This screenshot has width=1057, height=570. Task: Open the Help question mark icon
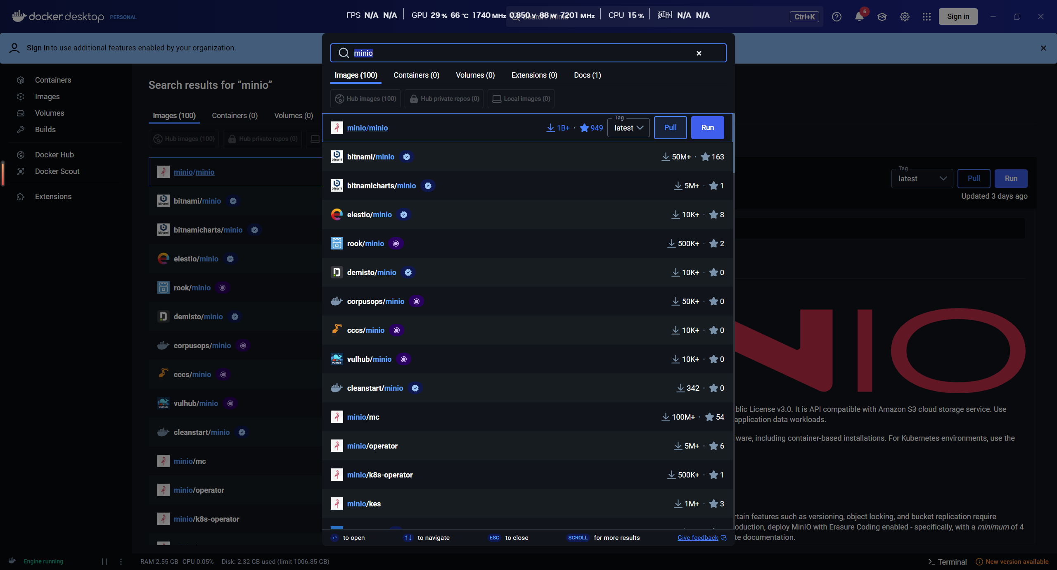point(837,17)
